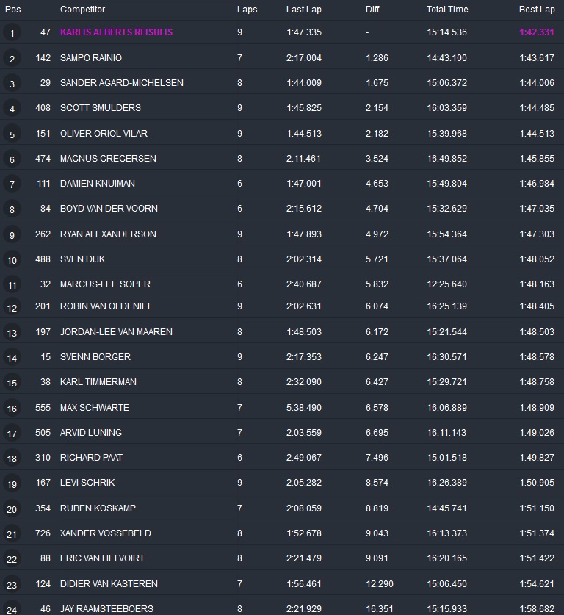Sort by the Best Lap column header
The height and width of the screenshot is (615, 564).
536,10
